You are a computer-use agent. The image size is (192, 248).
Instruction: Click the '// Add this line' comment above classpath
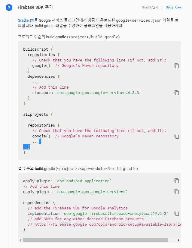pyautogui.click(x=50, y=87)
